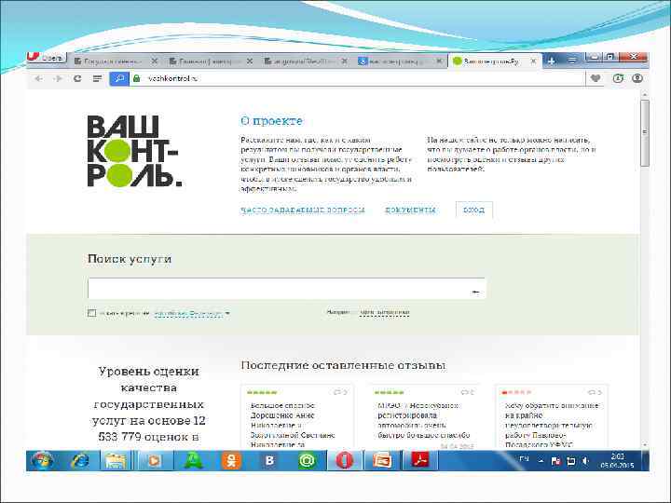This screenshot has height=503, width=671.
Task: Open the green A application in taskbar
Action: pyautogui.click(x=193, y=461)
